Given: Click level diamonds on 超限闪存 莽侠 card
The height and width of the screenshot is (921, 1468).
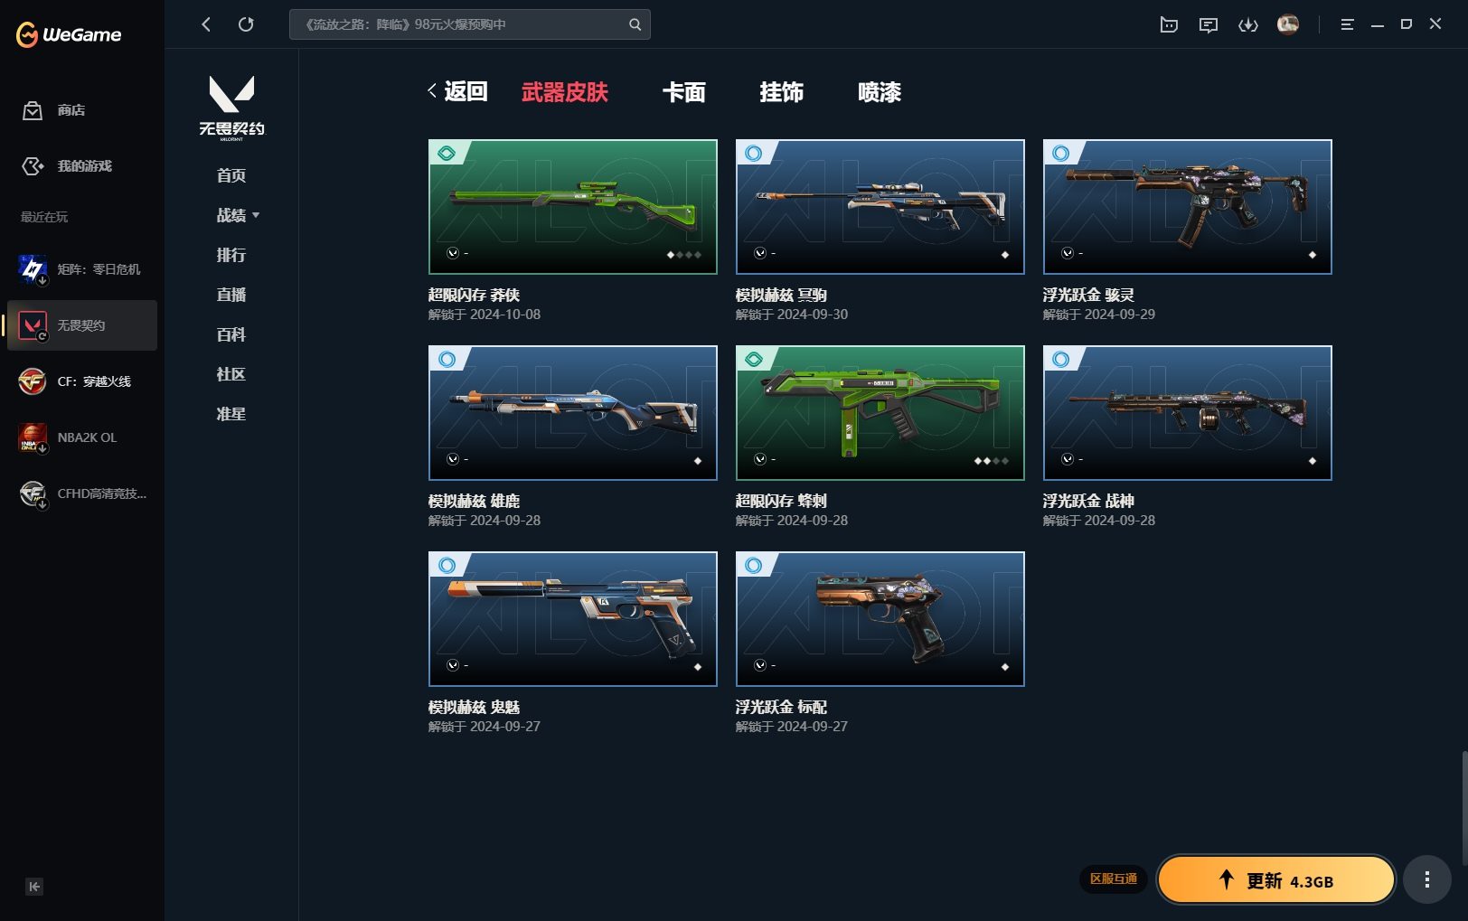Looking at the screenshot, I should [x=684, y=255].
